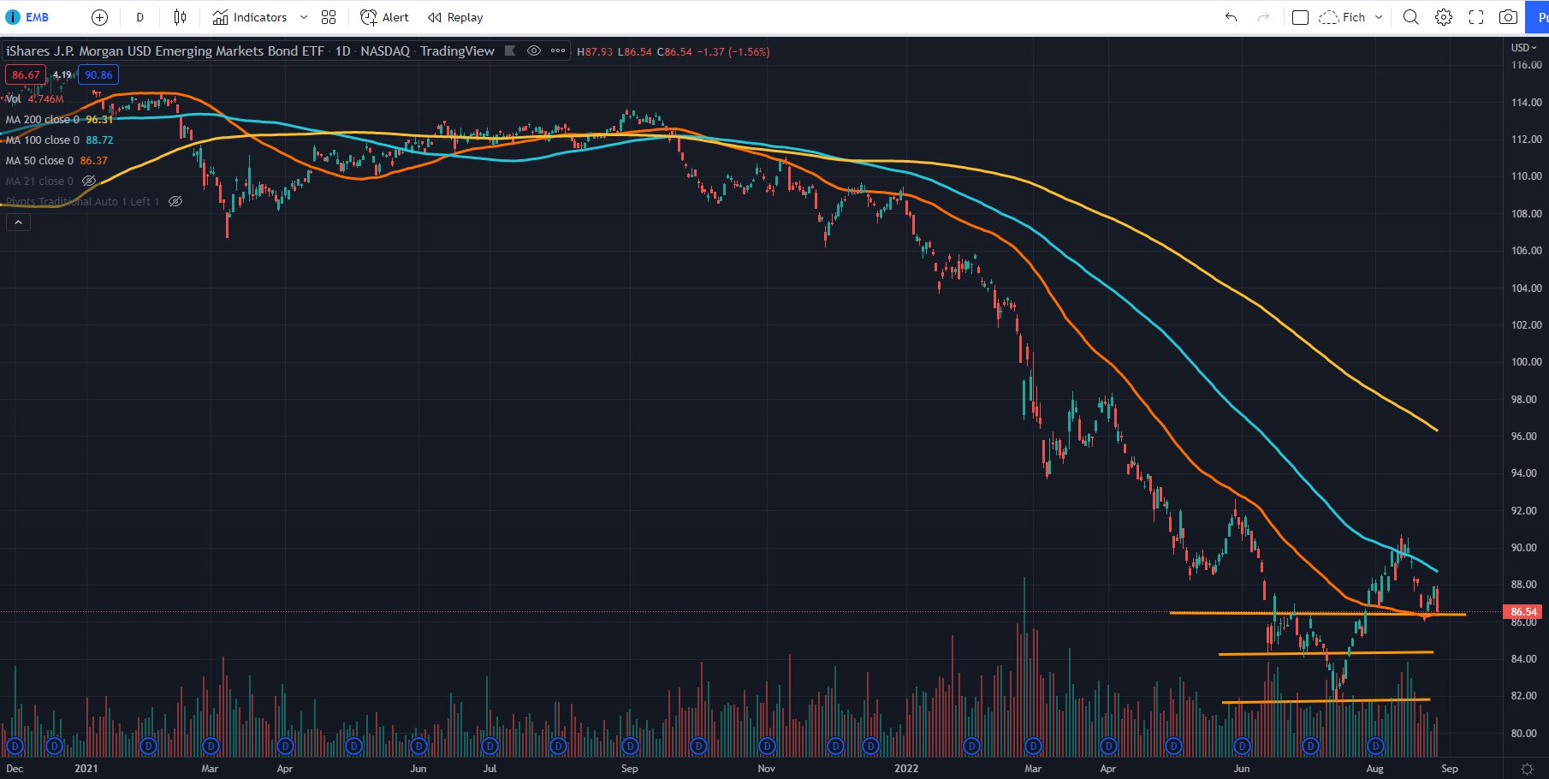Image resolution: width=1549 pixels, height=779 pixels.
Task: Expand the Fich layout dropdown arrow
Action: pos(1379,17)
